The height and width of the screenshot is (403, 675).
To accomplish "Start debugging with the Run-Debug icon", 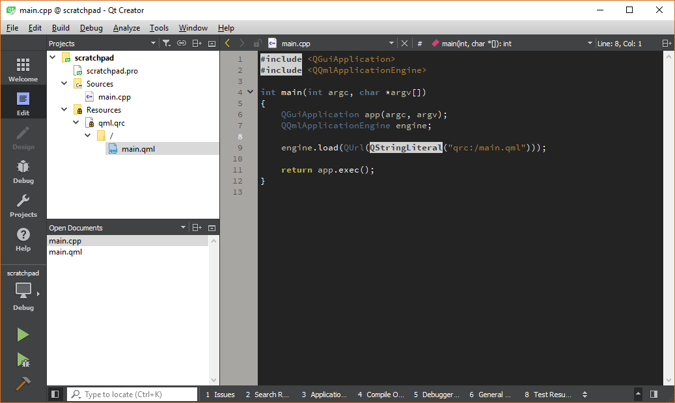I will tap(23, 359).
